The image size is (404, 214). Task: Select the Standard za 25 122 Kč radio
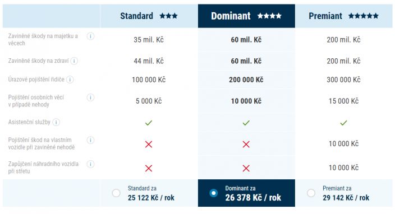coord(116,193)
